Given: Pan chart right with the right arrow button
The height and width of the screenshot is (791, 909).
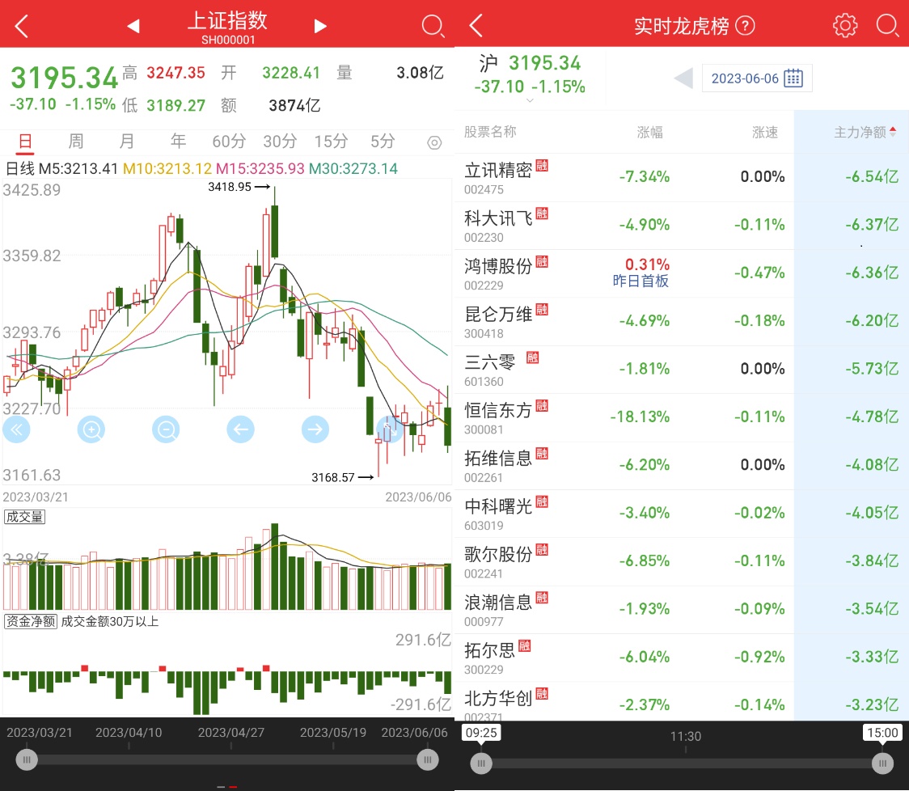Looking at the screenshot, I should coord(315,429).
